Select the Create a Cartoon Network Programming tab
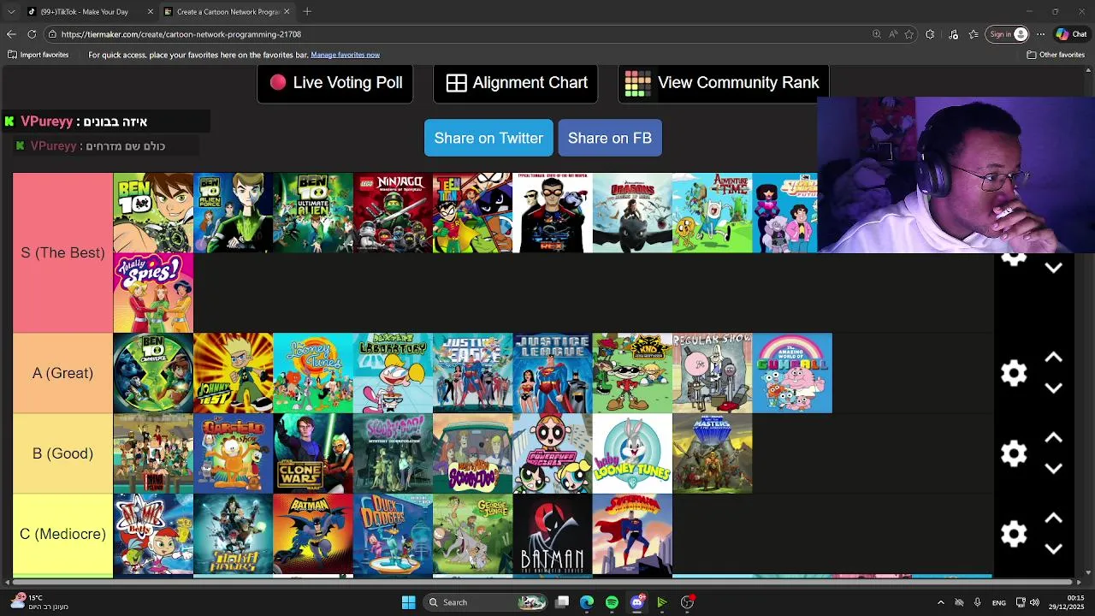 click(x=228, y=12)
